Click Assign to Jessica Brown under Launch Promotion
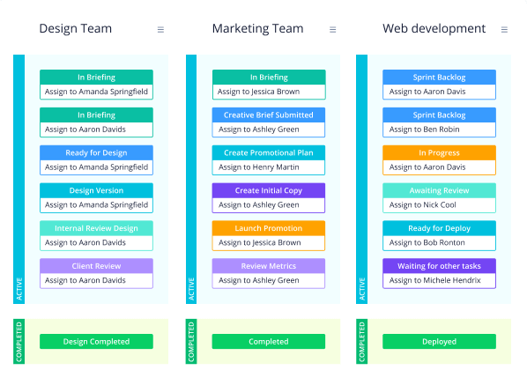This screenshot has height=385, width=527. [x=269, y=242]
